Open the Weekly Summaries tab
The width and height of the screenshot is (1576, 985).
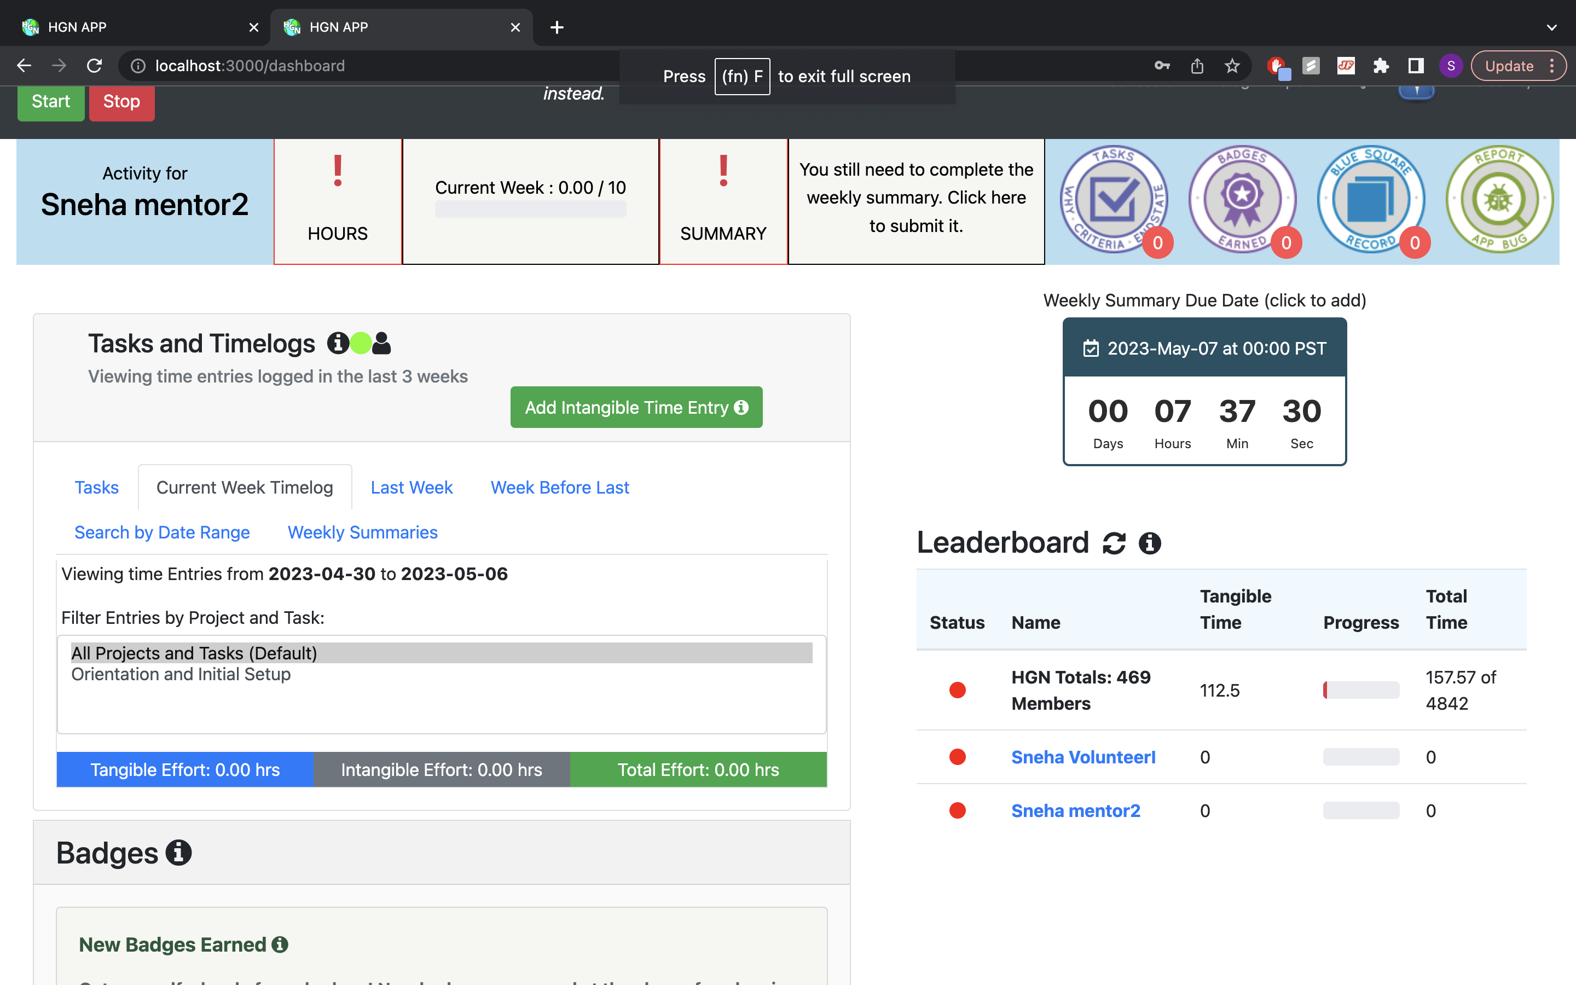(x=363, y=532)
